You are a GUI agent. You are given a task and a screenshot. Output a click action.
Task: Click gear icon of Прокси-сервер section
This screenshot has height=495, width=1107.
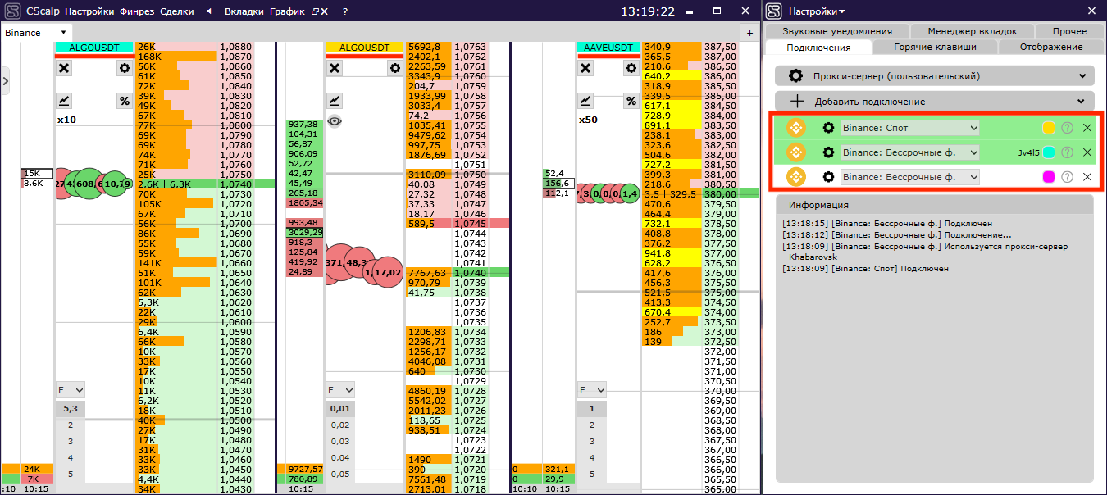tap(795, 76)
